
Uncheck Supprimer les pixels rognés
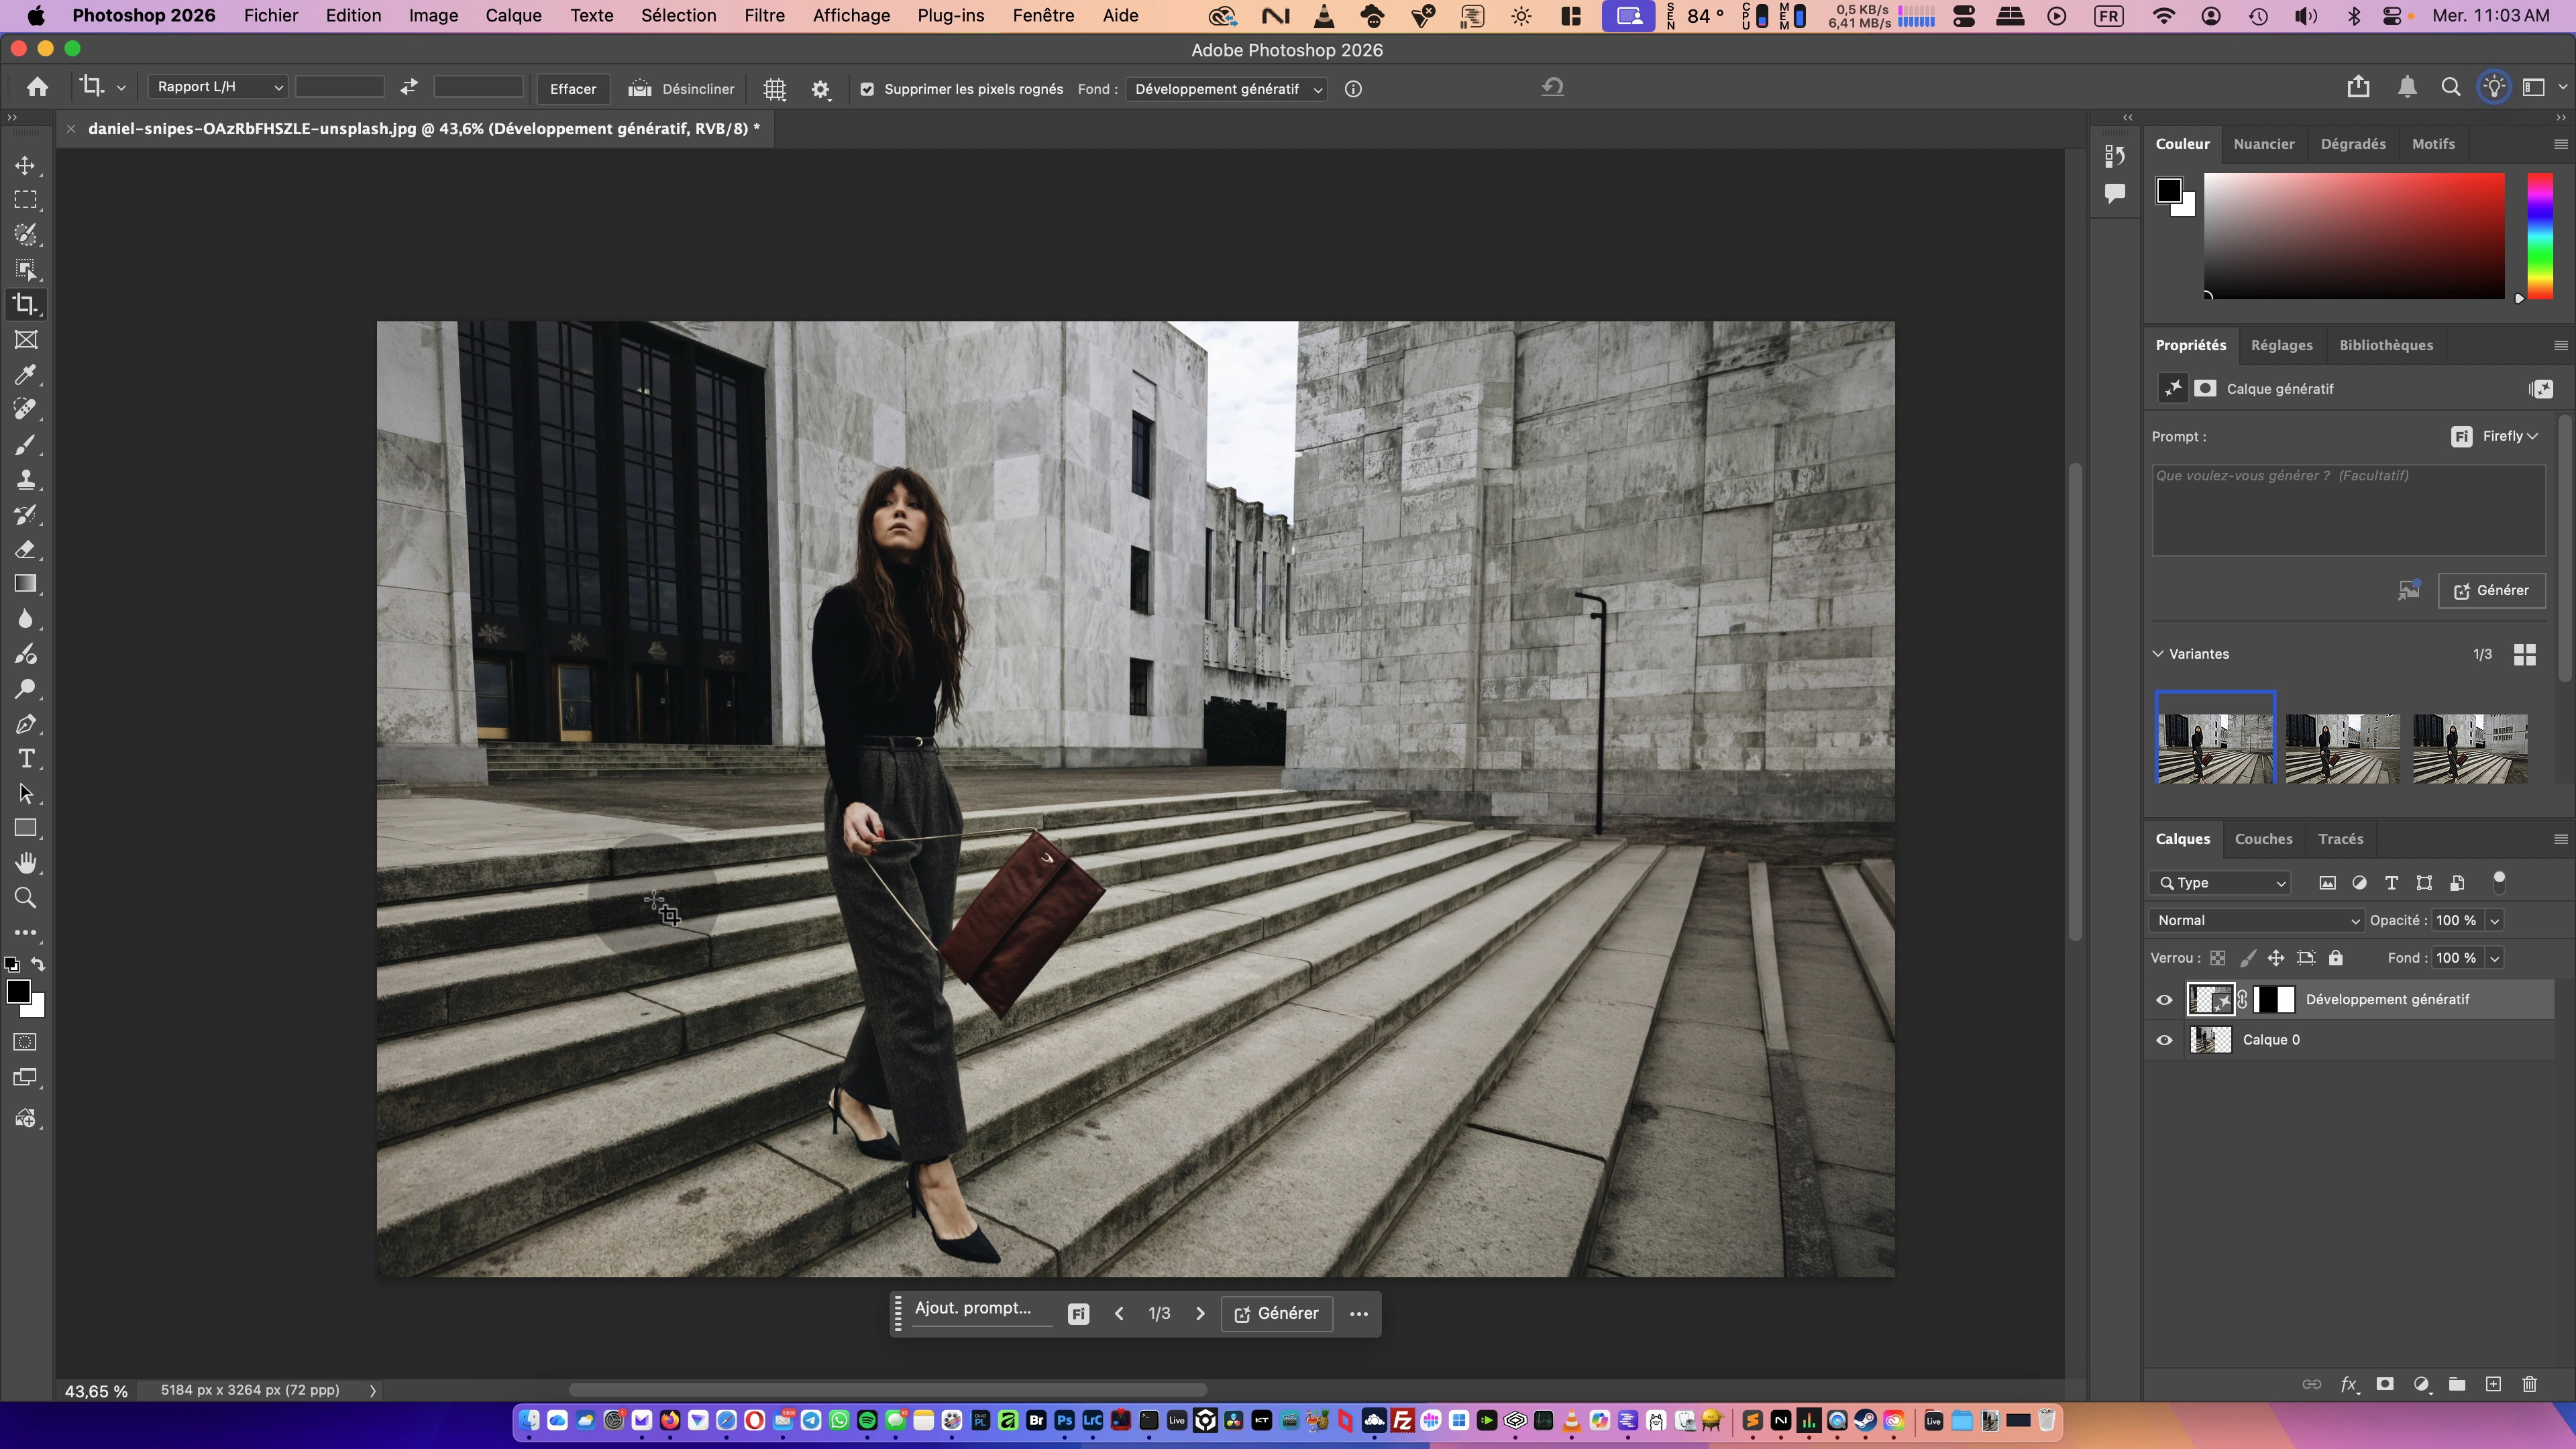click(867, 89)
